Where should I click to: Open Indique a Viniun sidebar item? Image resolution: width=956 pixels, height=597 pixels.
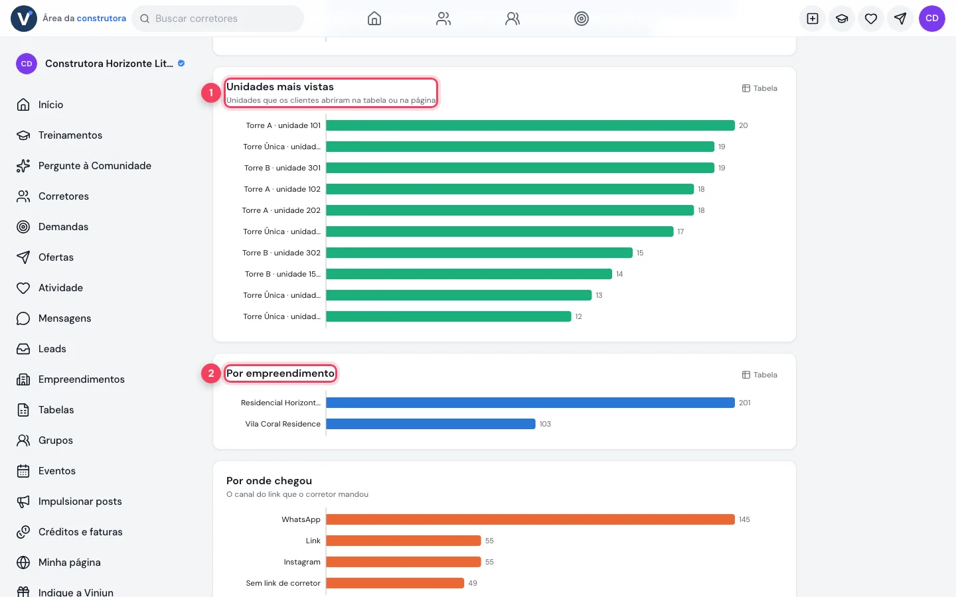(76, 592)
